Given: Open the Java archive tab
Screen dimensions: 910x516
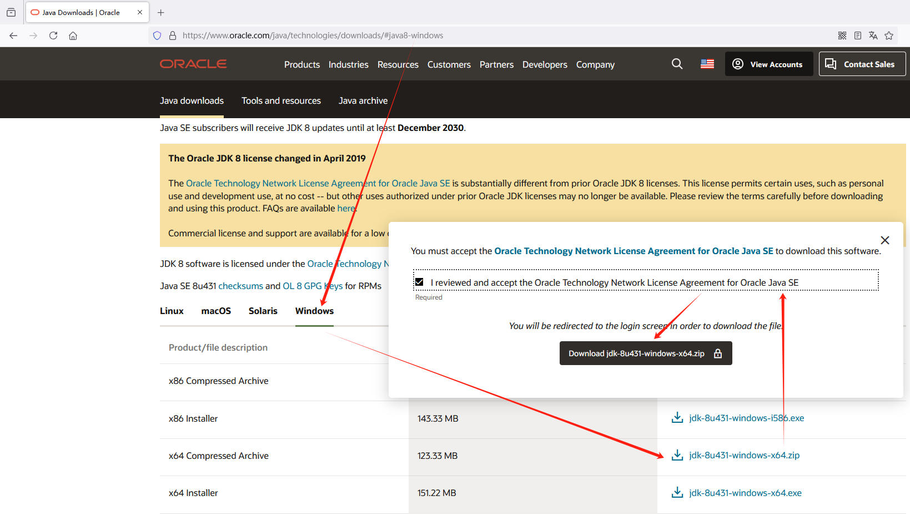Looking at the screenshot, I should (363, 100).
